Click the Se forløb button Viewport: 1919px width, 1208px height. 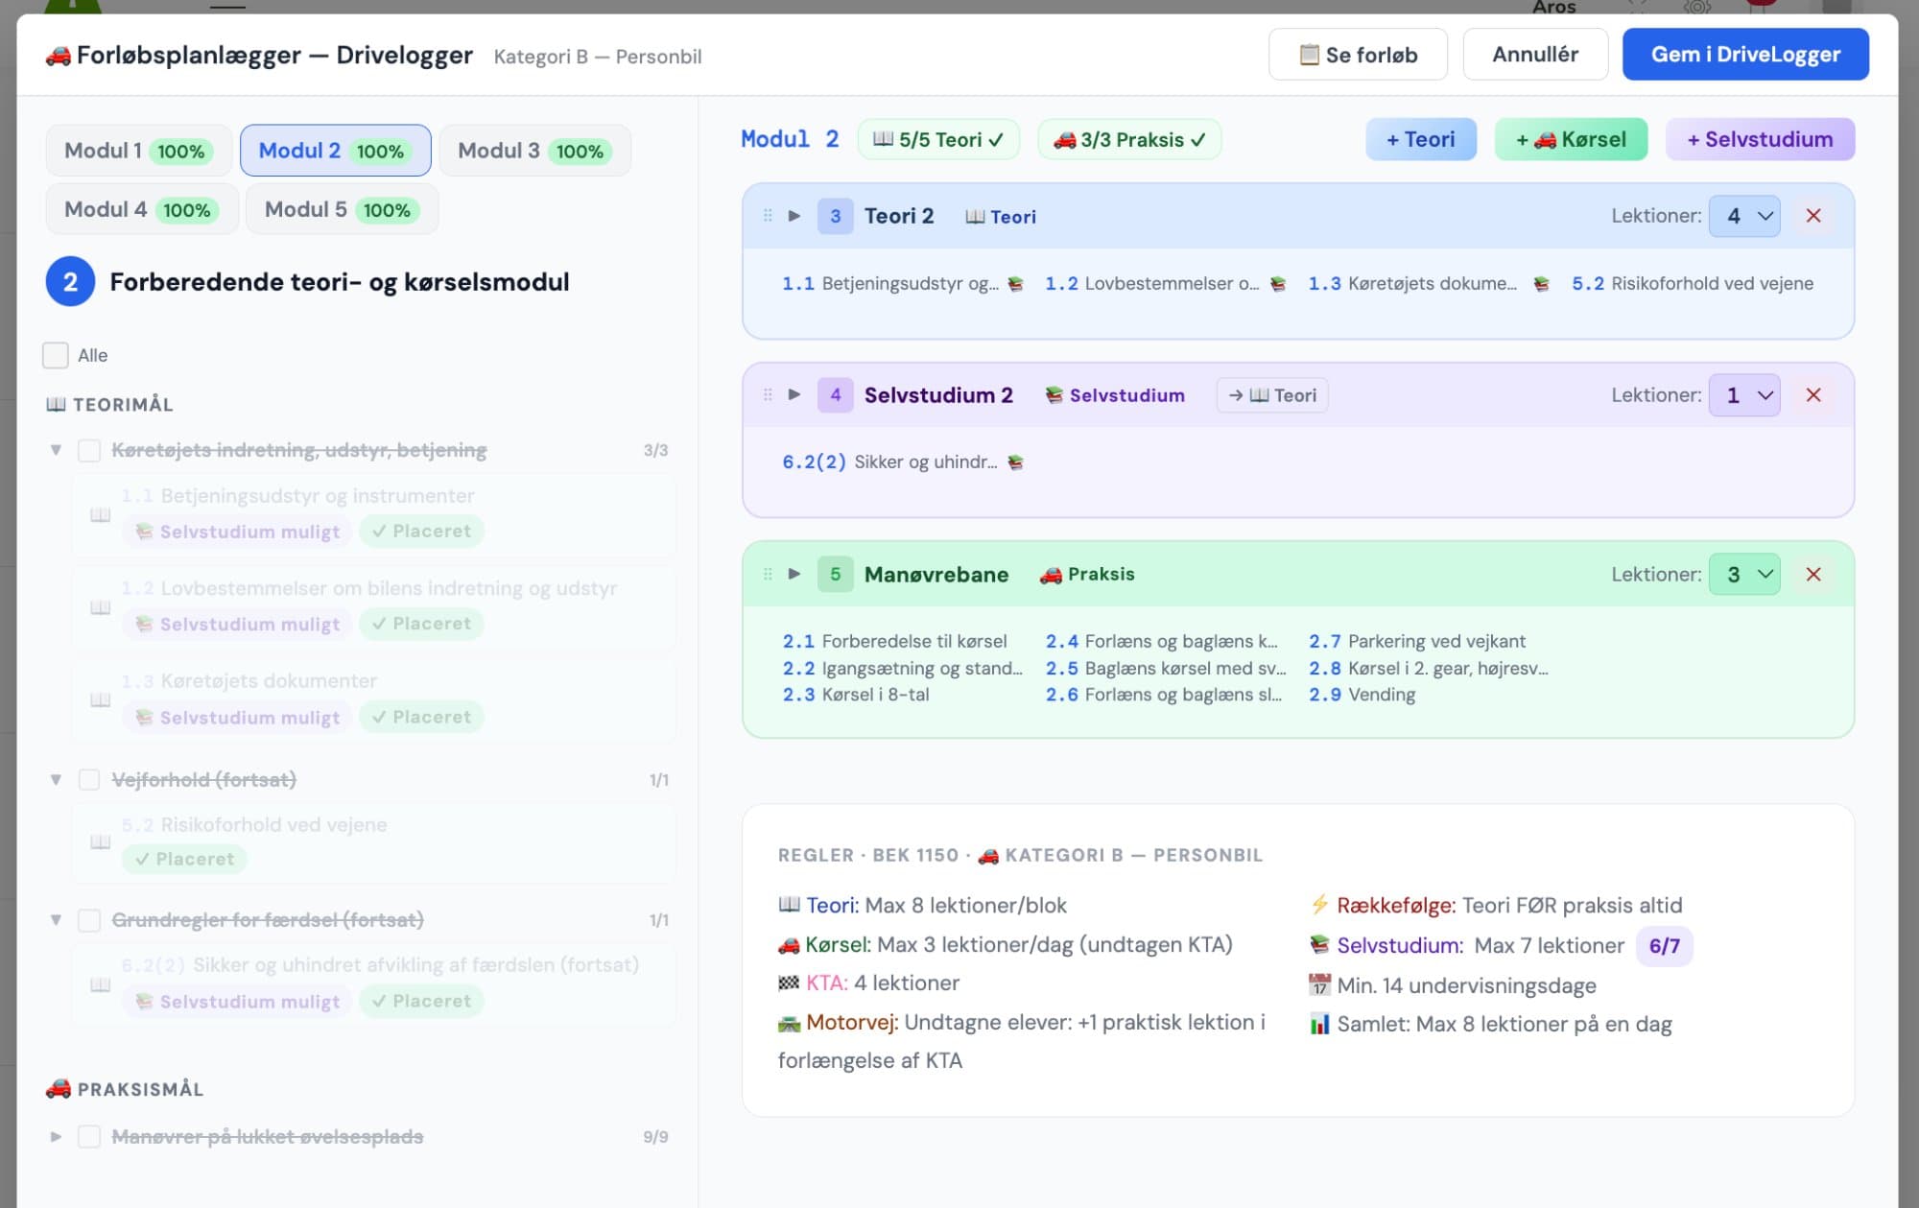[1358, 55]
